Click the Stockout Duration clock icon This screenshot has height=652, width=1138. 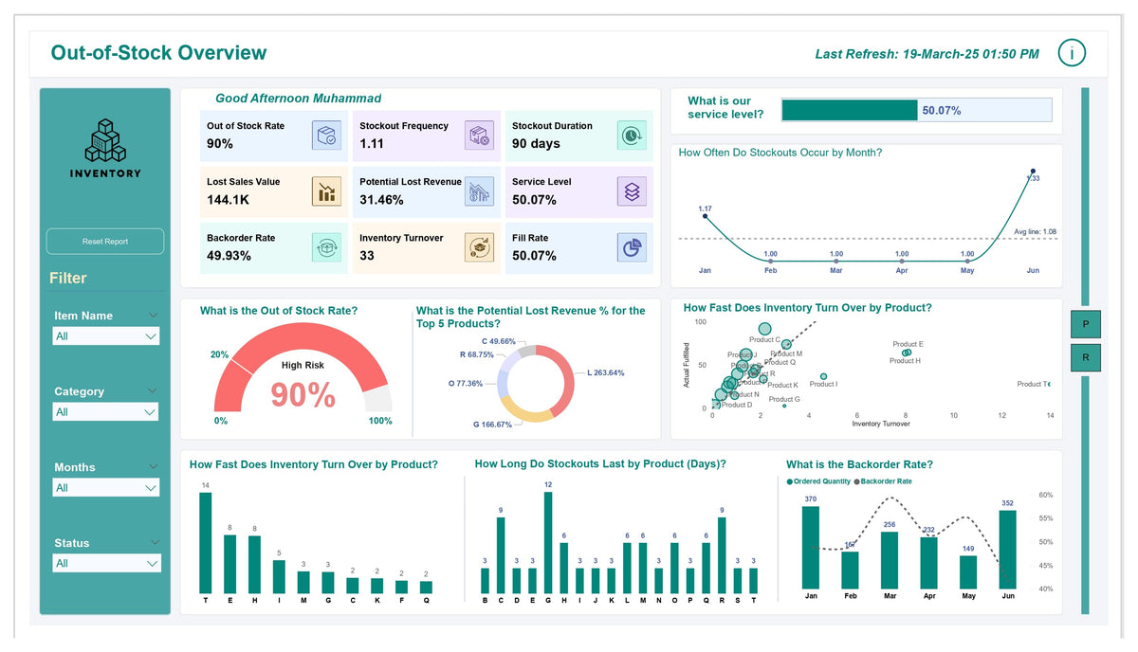630,135
